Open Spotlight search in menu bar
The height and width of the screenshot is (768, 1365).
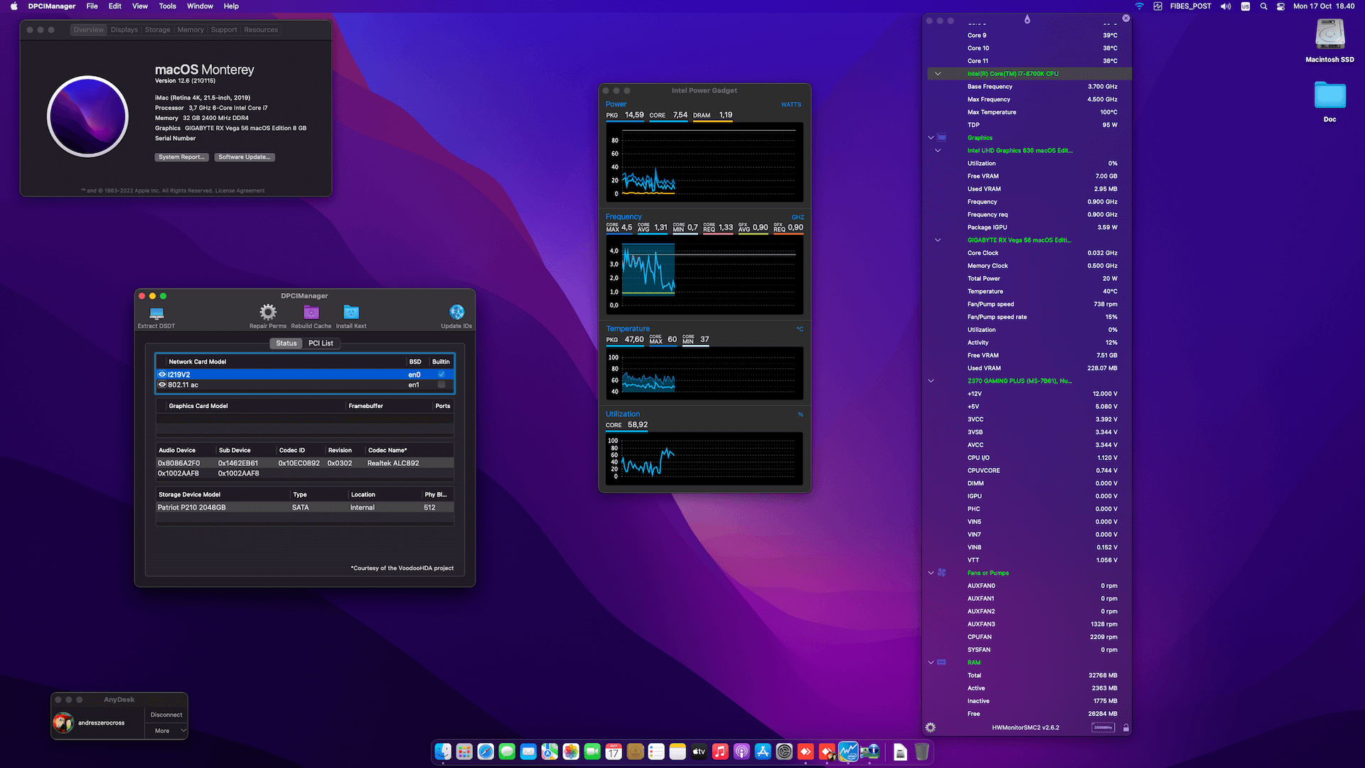click(x=1263, y=6)
